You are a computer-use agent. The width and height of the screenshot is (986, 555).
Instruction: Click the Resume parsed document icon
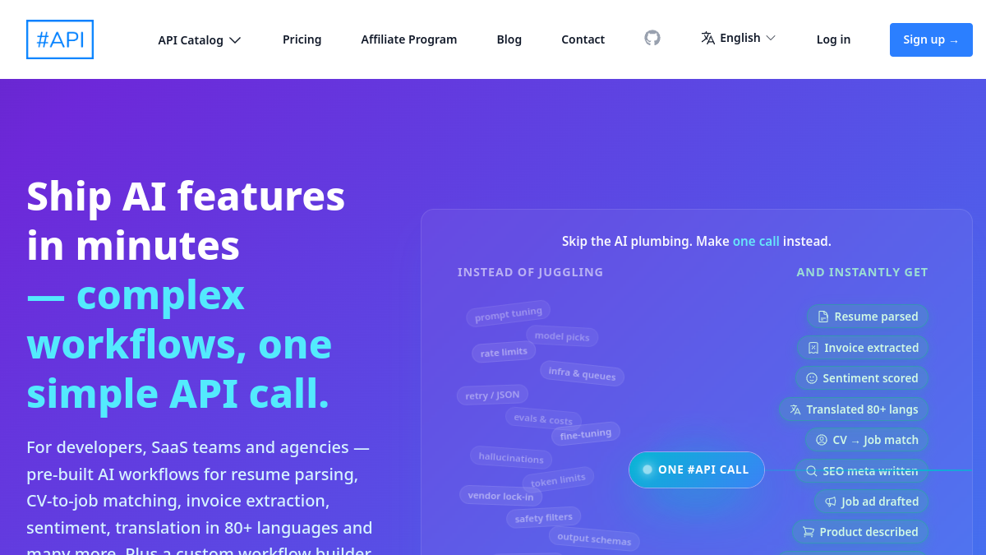tap(823, 317)
